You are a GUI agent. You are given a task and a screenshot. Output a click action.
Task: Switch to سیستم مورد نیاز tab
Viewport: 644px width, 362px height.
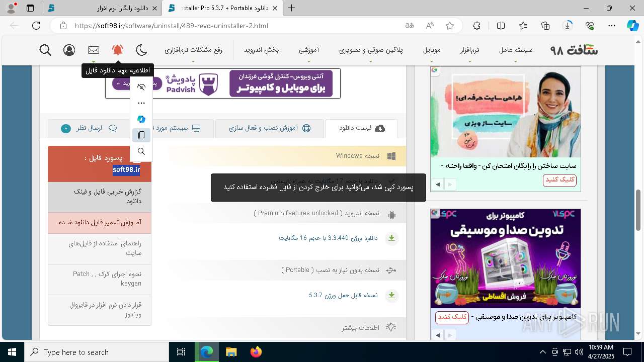pyautogui.click(x=177, y=128)
